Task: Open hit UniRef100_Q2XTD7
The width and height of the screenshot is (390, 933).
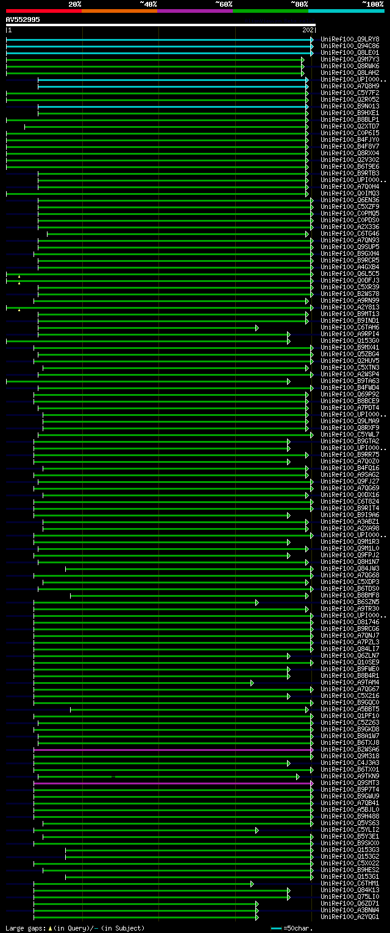Action: tap(350, 126)
